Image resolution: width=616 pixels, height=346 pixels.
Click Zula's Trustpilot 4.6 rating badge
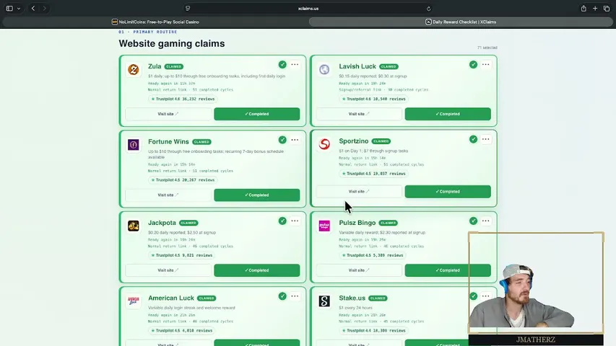point(183,99)
